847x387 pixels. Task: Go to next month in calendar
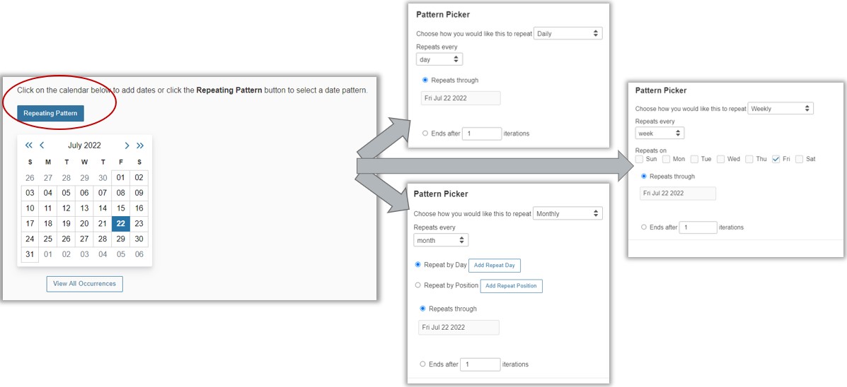(127, 145)
